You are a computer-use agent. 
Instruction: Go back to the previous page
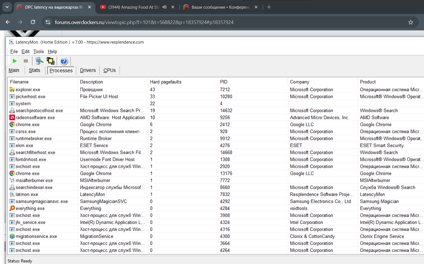point(8,22)
